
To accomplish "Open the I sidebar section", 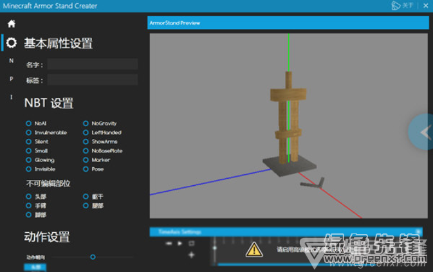I will pyautogui.click(x=12, y=97).
